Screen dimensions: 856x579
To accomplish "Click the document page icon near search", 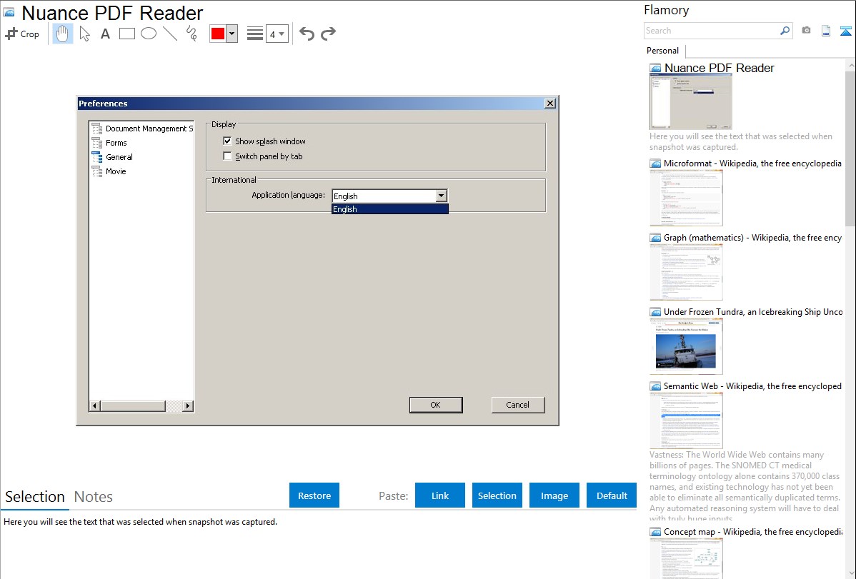I will point(826,31).
